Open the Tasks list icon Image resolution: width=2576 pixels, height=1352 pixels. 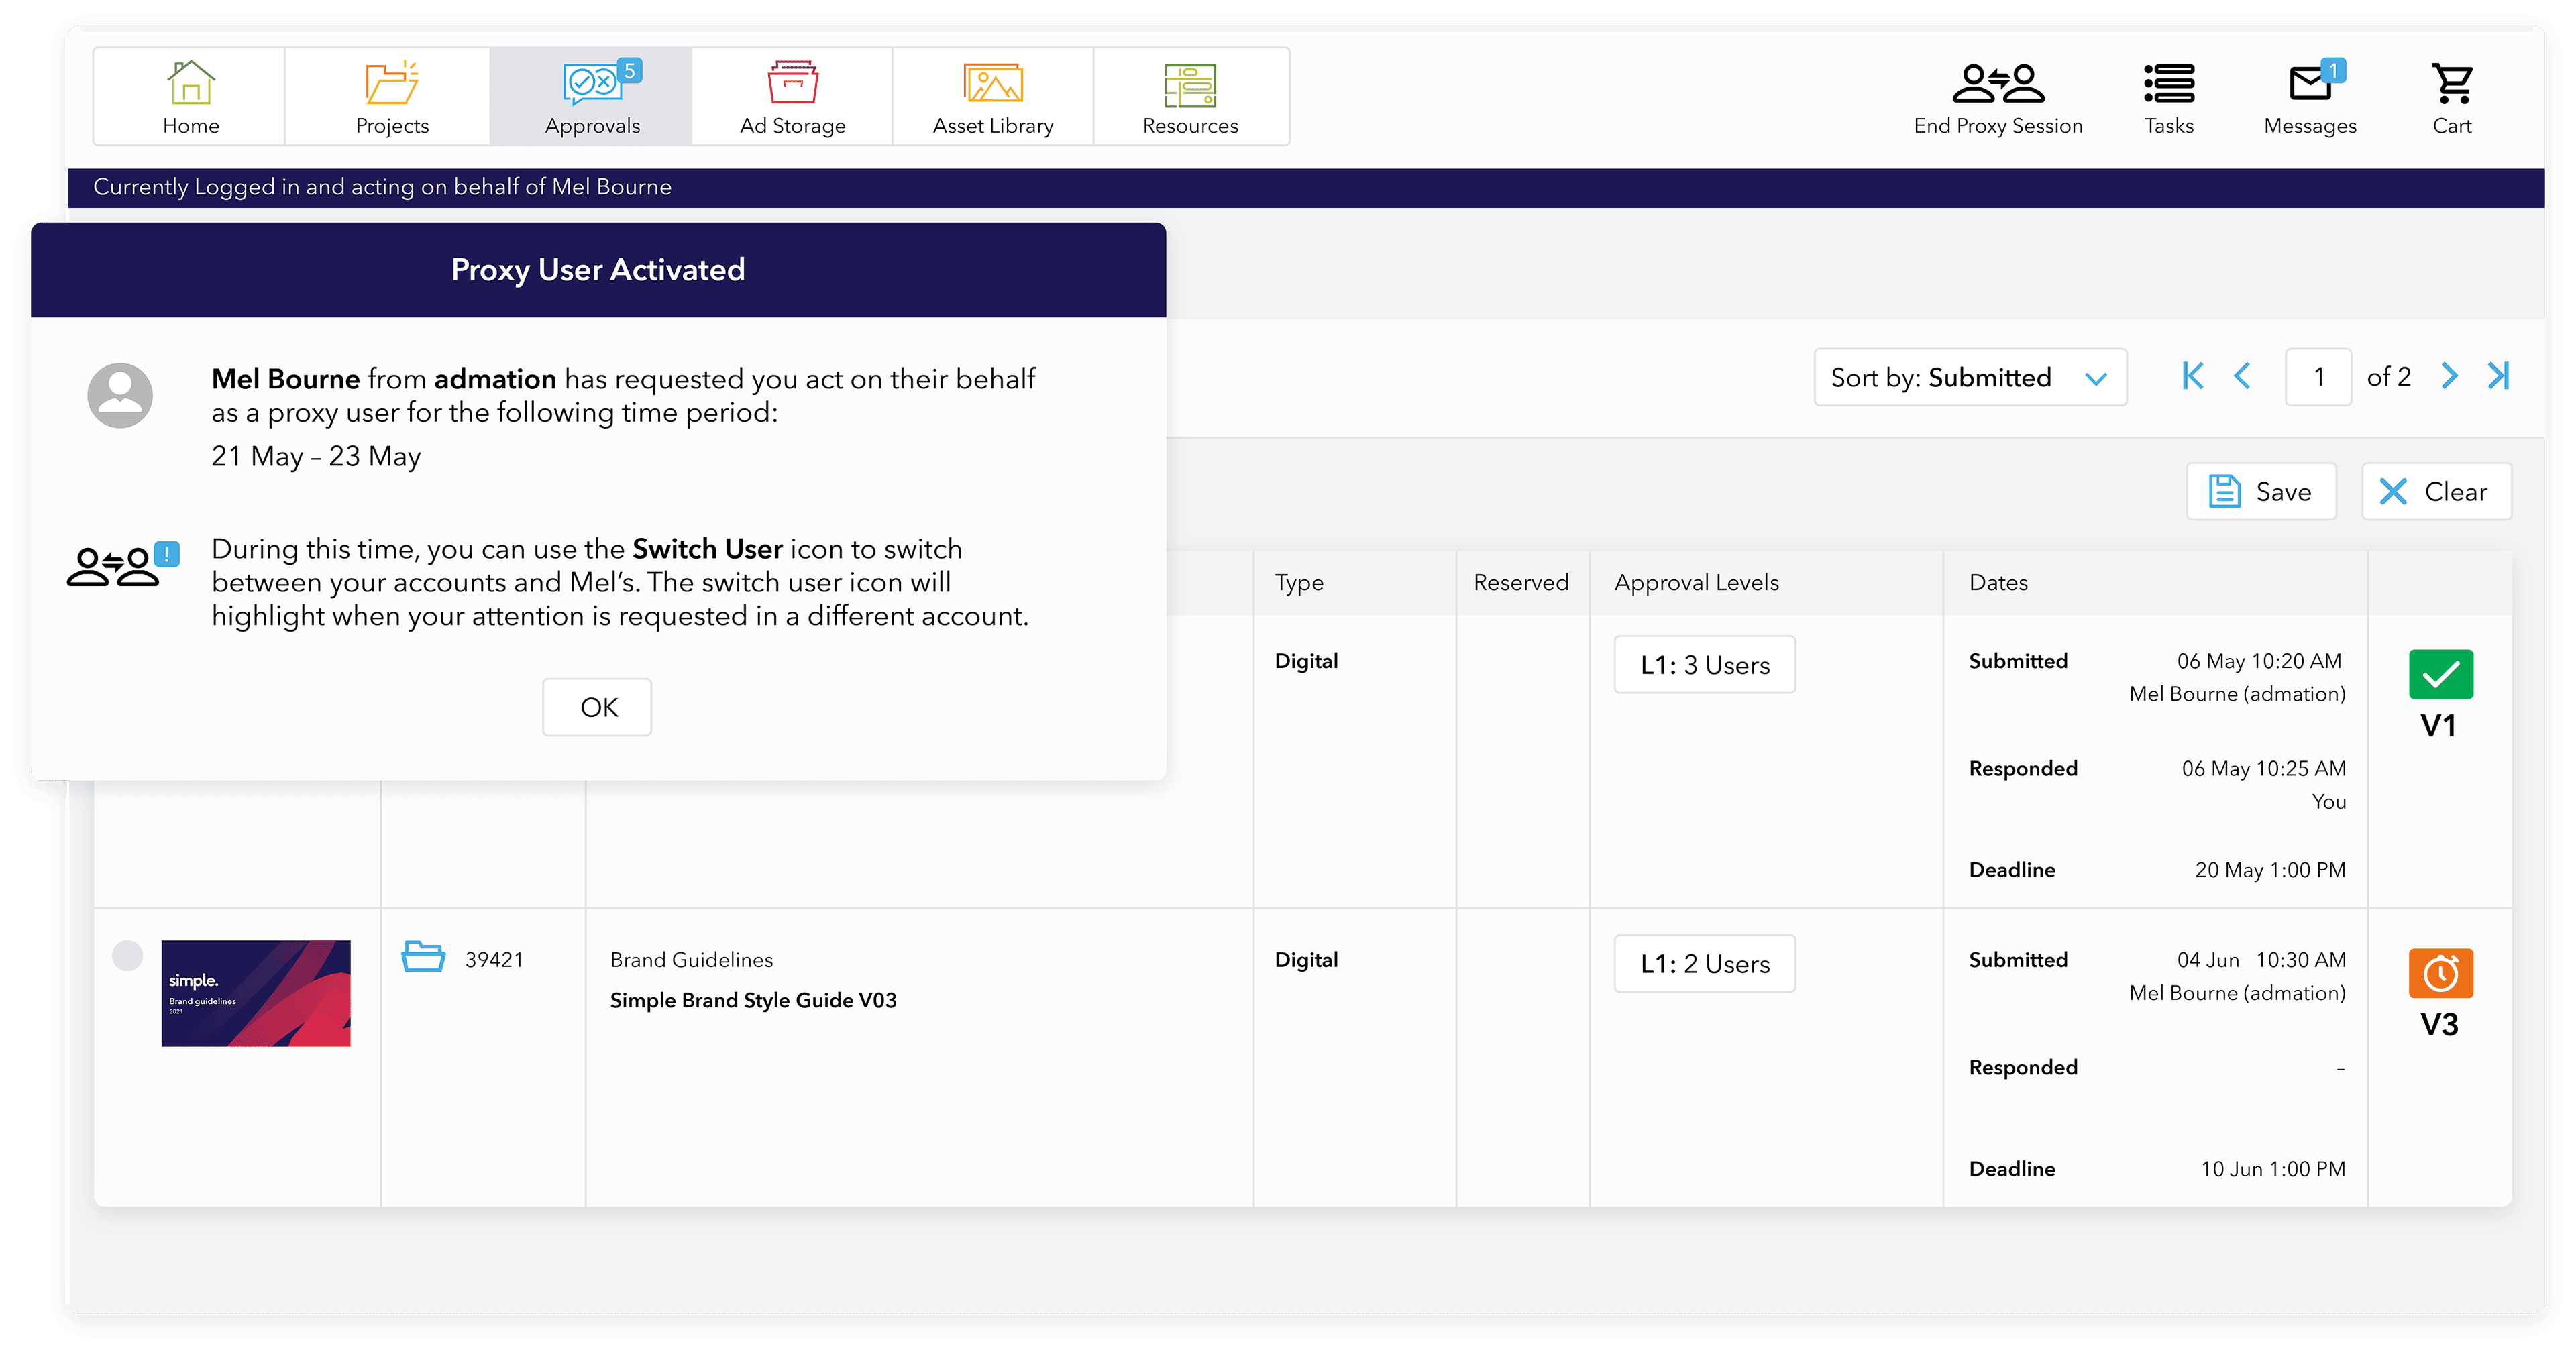(2168, 85)
